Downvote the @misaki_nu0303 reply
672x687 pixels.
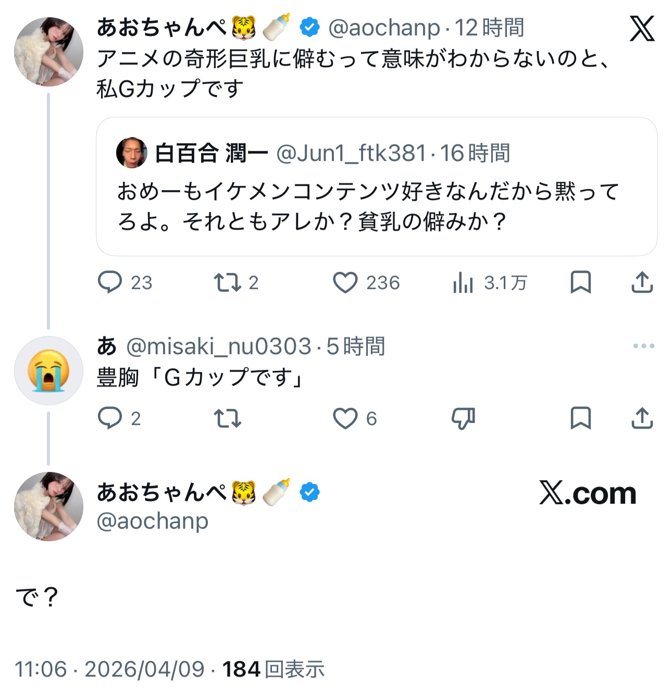[463, 418]
